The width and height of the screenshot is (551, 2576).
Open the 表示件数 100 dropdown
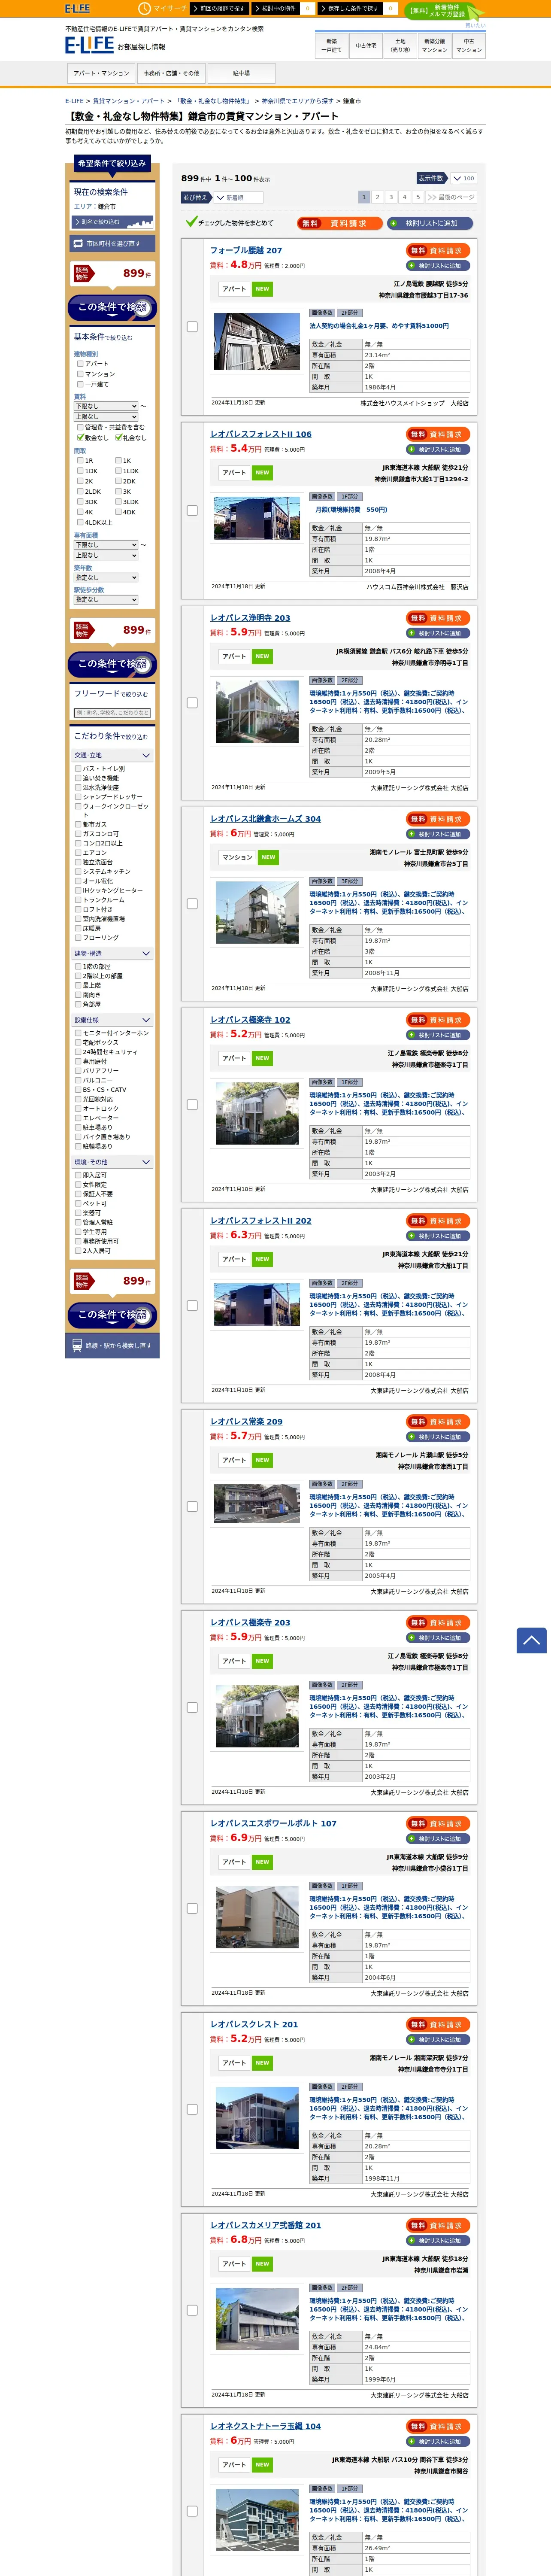[x=463, y=178]
